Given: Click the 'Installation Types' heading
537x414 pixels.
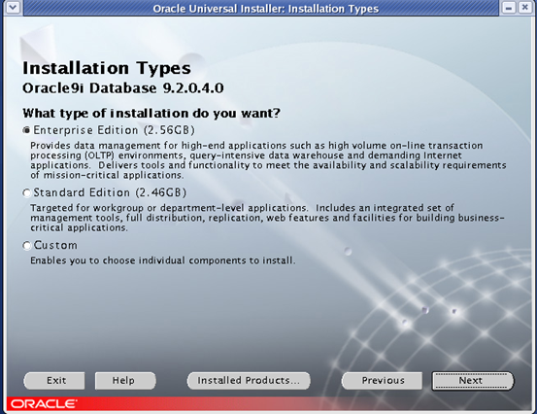Looking at the screenshot, I should pos(107,68).
